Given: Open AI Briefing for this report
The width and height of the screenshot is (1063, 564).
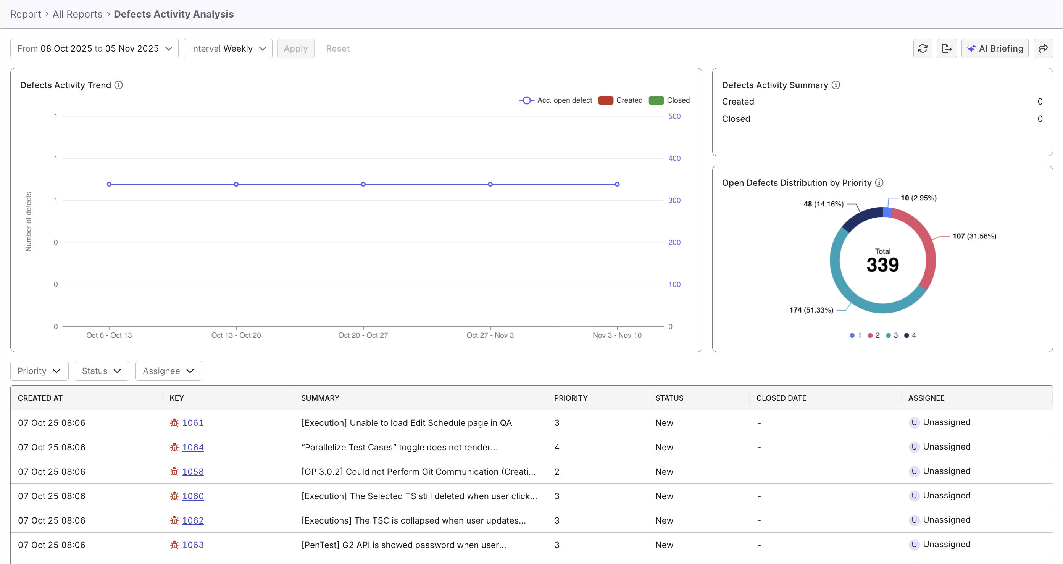Looking at the screenshot, I should (x=995, y=48).
